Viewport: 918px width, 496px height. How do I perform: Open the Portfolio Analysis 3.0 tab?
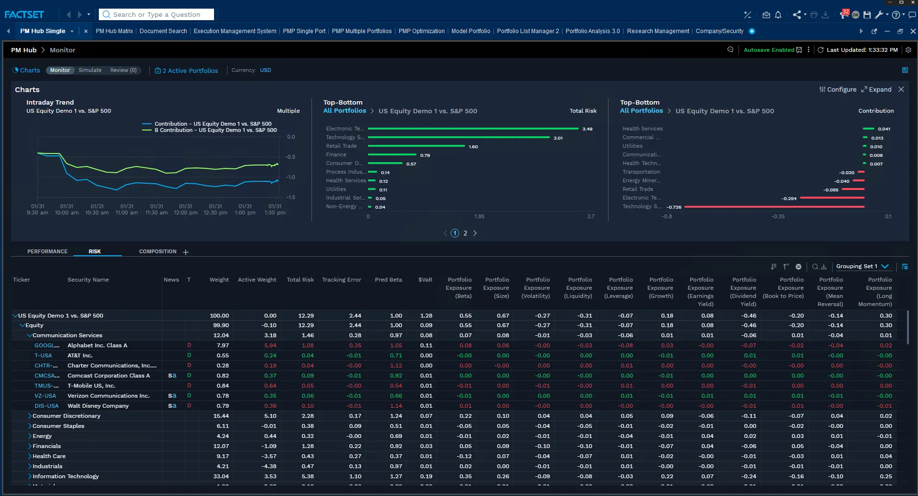592,31
